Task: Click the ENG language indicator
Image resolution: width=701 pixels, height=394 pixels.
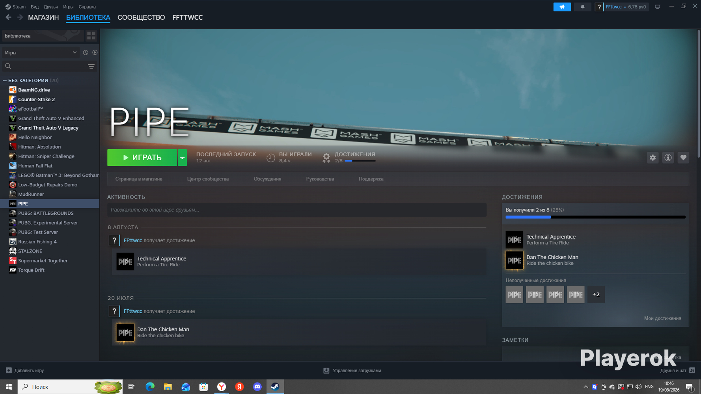Action: [649, 387]
